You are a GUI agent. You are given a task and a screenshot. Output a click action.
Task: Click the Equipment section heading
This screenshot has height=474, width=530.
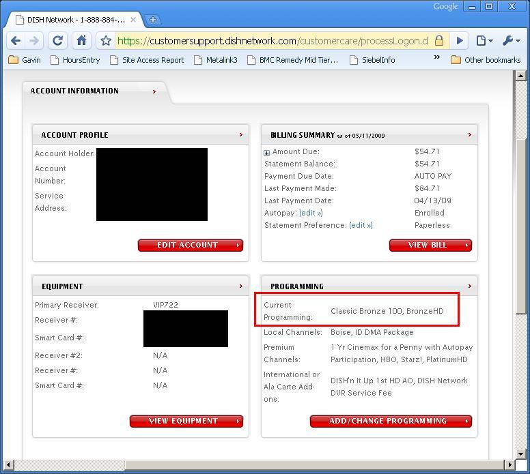tap(62, 286)
